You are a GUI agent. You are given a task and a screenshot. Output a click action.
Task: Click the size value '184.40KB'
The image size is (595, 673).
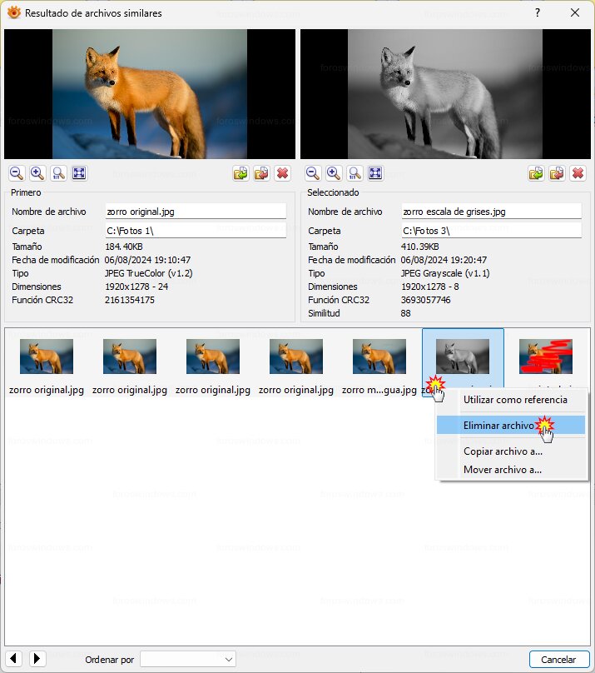click(x=124, y=247)
